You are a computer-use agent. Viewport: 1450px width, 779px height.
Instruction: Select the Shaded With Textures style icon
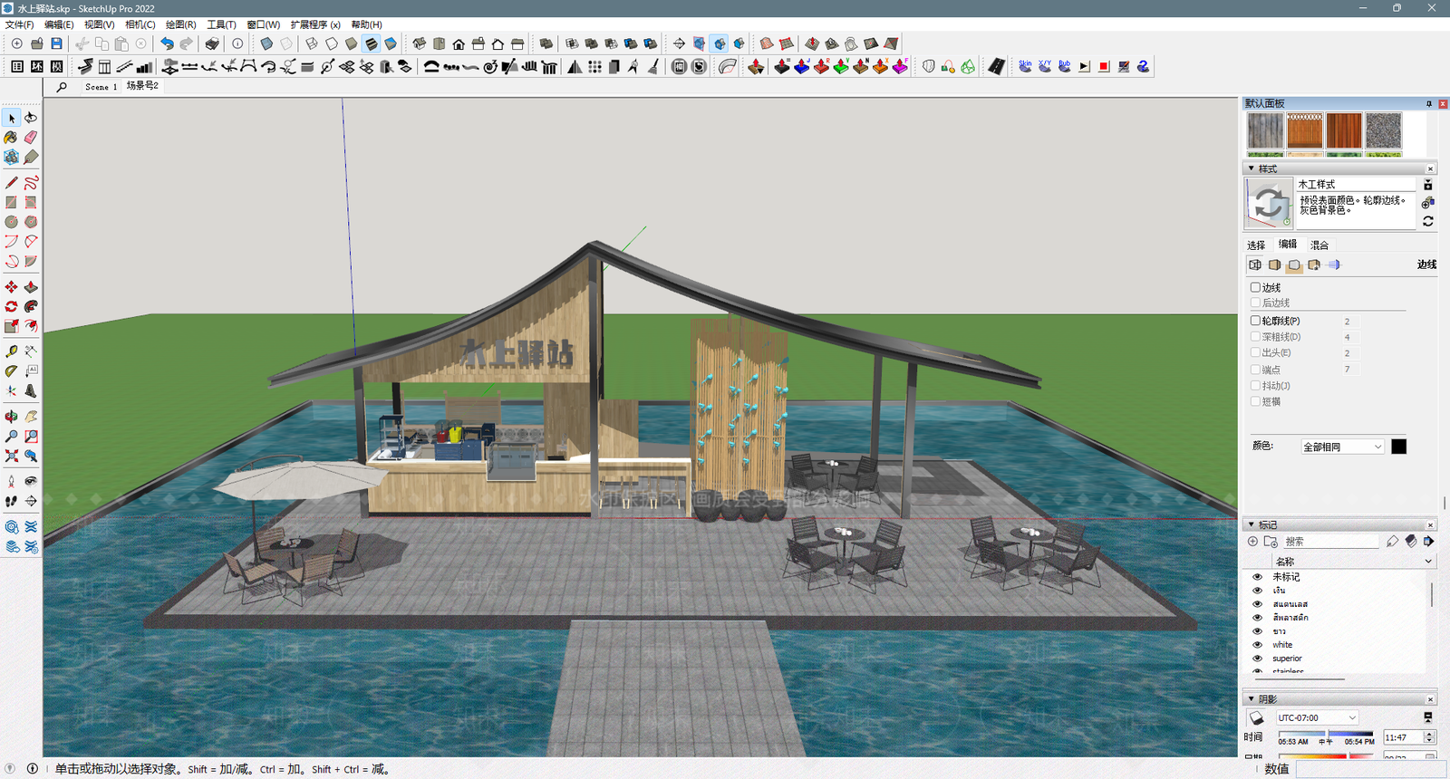[x=371, y=43]
